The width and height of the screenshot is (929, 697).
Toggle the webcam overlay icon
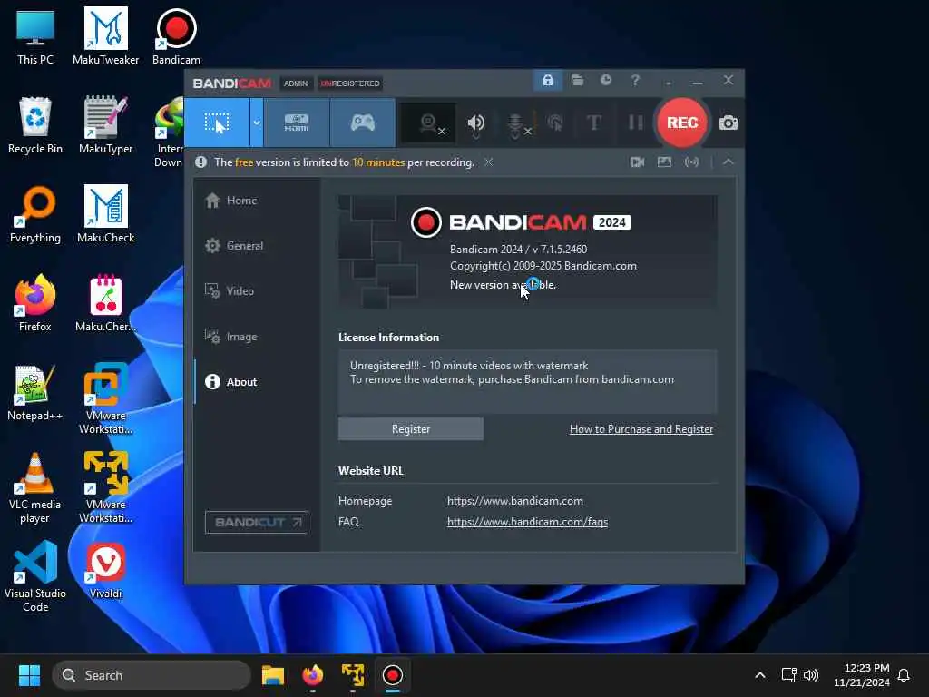point(429,123)
